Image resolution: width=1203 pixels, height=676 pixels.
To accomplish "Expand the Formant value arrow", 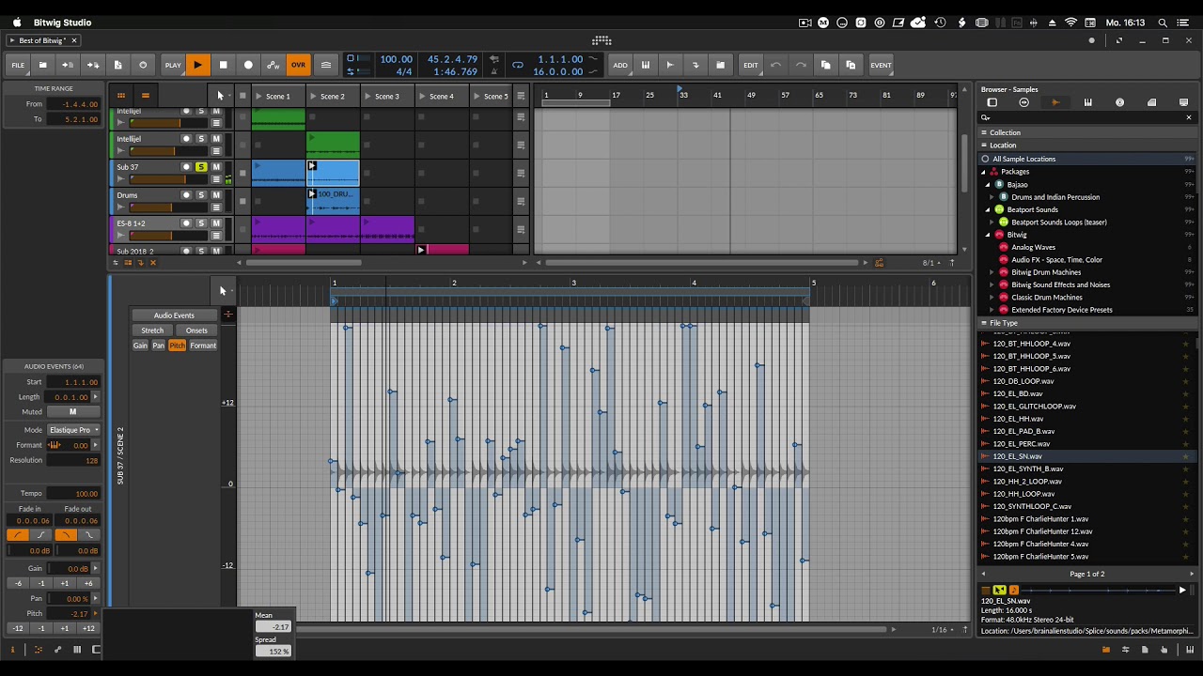I will click(95, 445).
